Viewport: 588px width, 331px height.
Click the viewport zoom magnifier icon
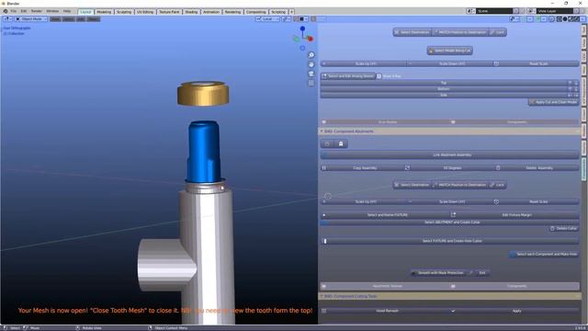point(311,55)
